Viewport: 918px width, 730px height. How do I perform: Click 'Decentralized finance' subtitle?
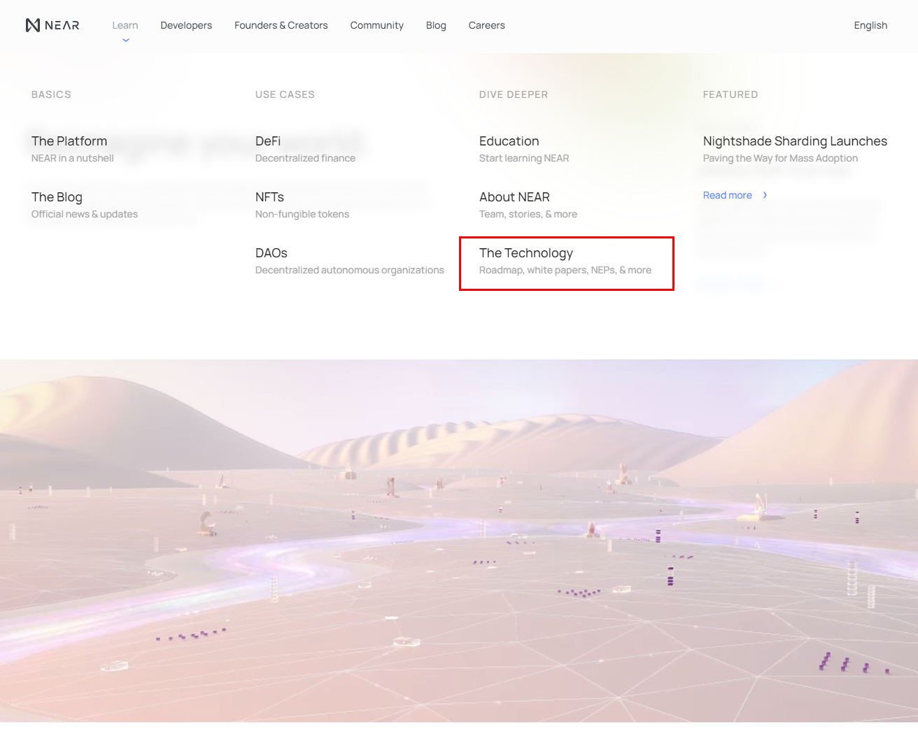pyautogui.click(x=305, y=158)
